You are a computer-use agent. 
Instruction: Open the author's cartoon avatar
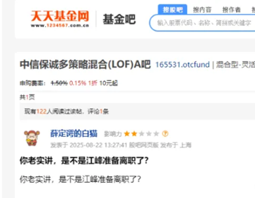(x=32, y=138)
